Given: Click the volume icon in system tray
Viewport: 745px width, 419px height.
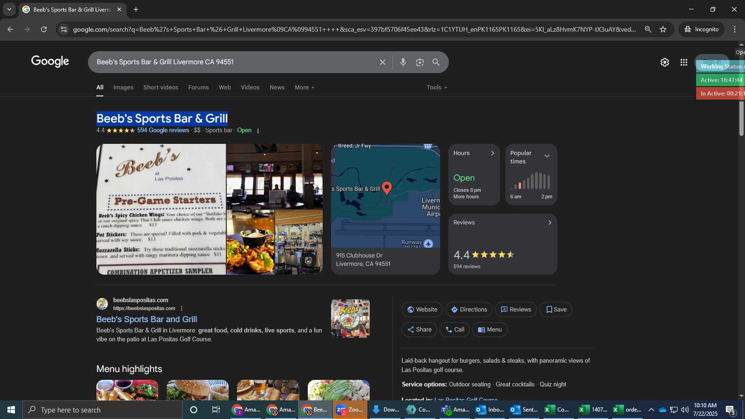Looking at the screenshot, I should point(684,410).
